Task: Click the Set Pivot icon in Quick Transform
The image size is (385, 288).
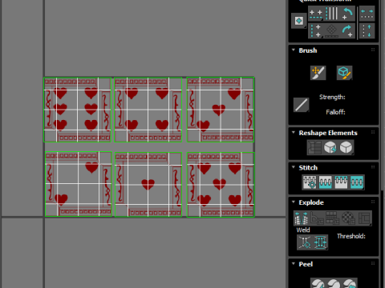Action: click(298, 21)
